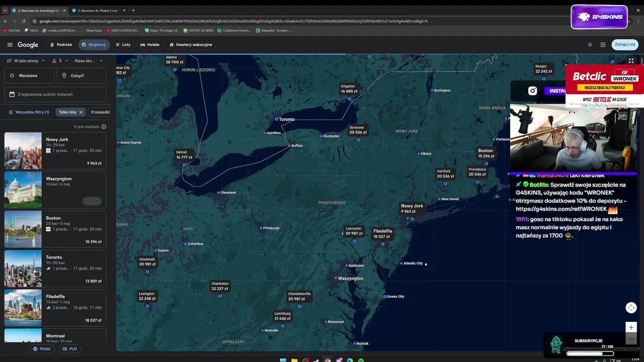Open the Montreal result card
This screenshot has width=644, height=362.
click(x=55, y=336)
